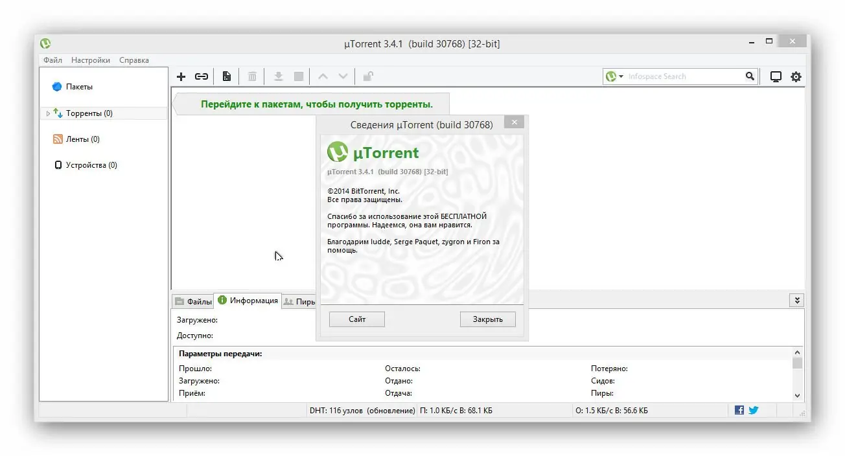Click the DHT: 116 узлов status entry
Screen dimensions: 845x456
(x=362, y=411)
